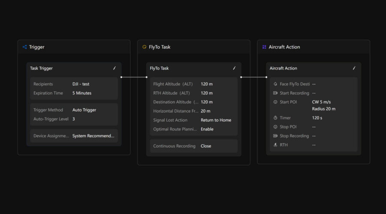The width and height of the screenshot is (386, 214).
Task: Click the RTH action icon
Action: [x=275, y=145]
